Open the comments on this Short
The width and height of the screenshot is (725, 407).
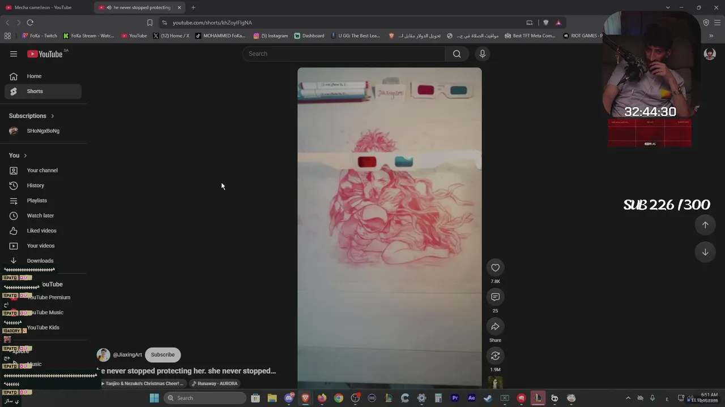[495, 297]
